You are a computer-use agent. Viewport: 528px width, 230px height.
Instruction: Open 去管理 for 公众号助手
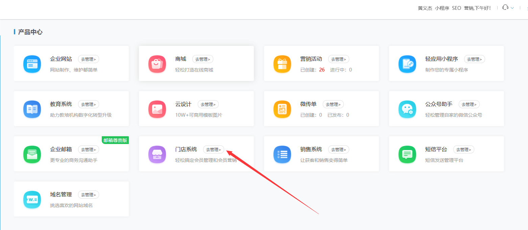pyautogui.click(x=469, y=104)
